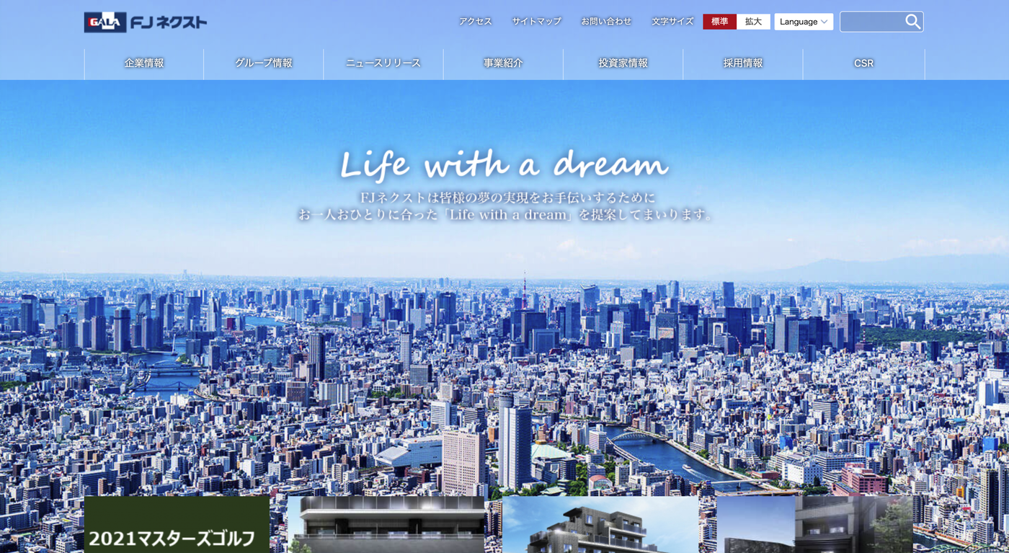Screen dimensions: 1009x553
Task: Open the アクセス link
Action: [x=475, y=22]
